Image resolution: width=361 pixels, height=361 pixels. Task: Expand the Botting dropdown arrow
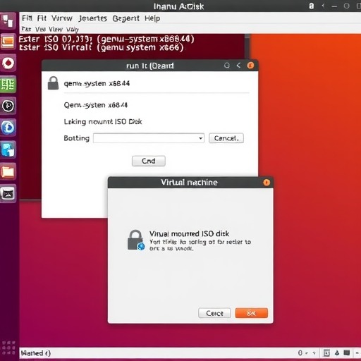(201, 138)
